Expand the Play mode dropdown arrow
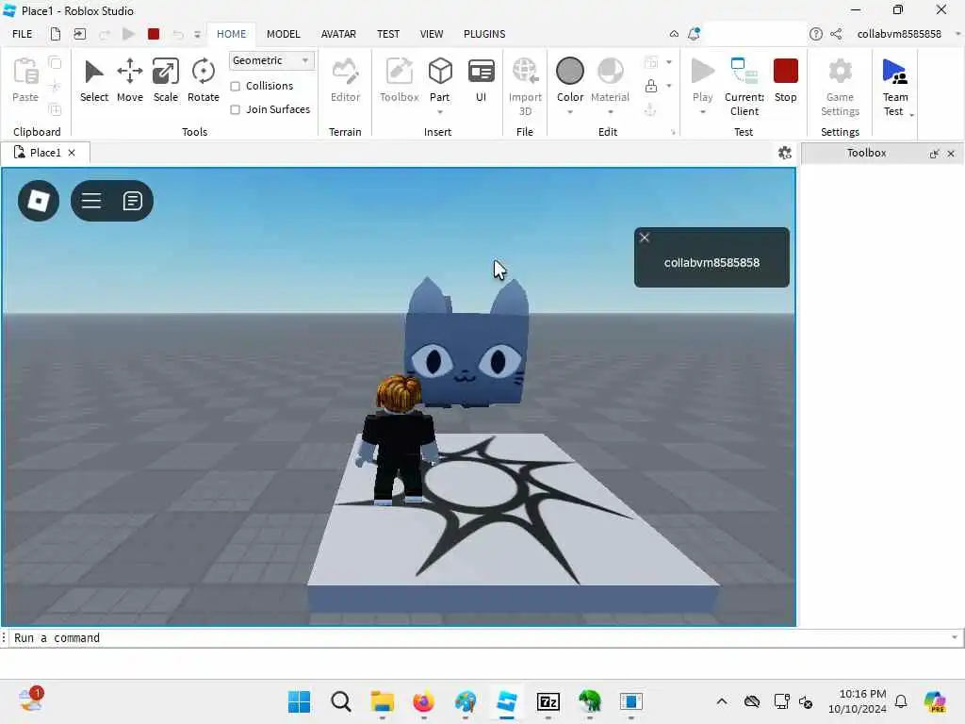 point(703,113)
